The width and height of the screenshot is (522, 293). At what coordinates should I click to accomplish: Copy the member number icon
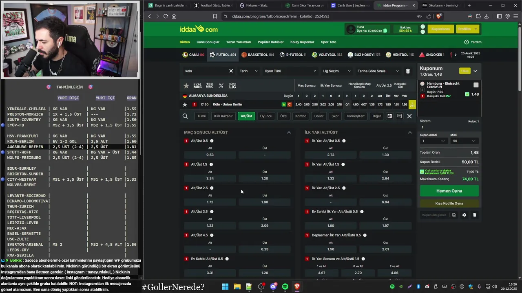385,31
